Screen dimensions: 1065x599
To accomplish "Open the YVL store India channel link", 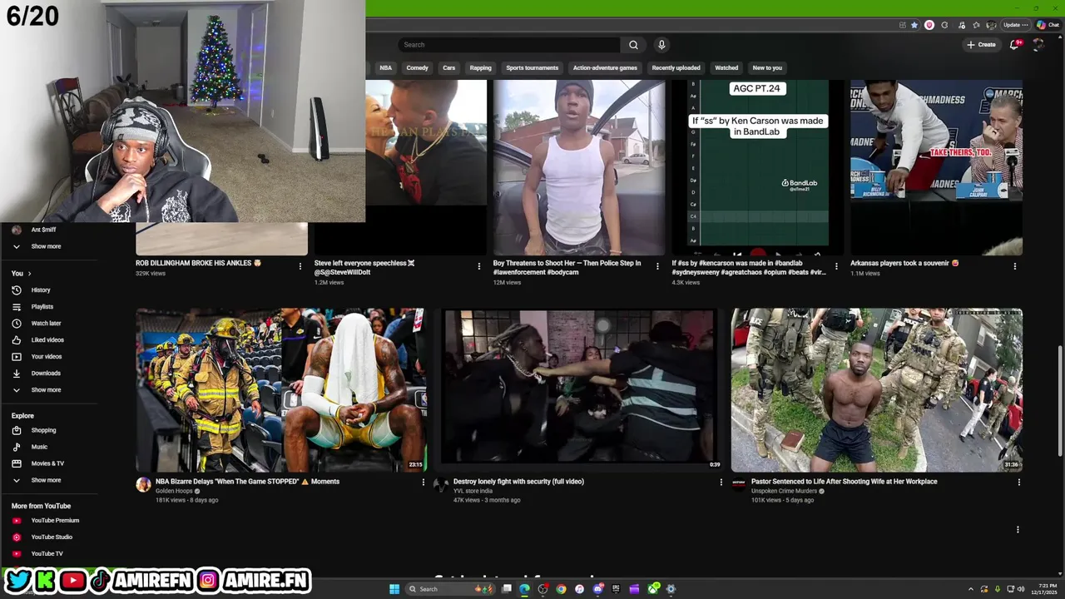I will [473, 491].
